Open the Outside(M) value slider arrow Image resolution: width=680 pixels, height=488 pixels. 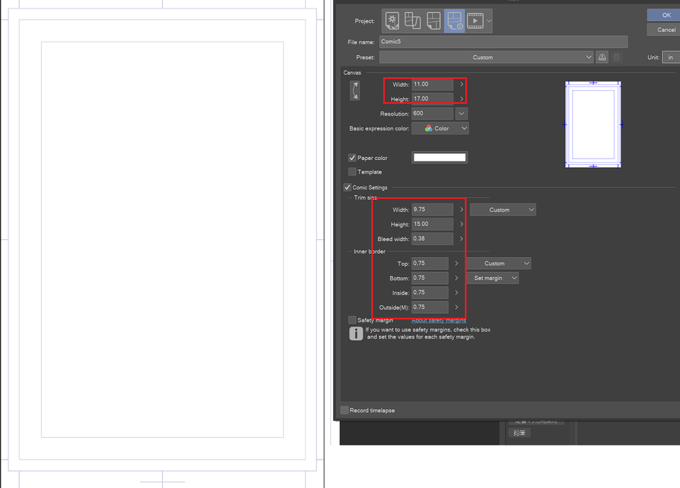click(x=456, y=307)
